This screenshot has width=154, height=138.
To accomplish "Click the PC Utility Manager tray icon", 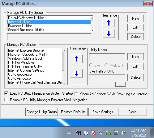I will click(x=79, y=133).
